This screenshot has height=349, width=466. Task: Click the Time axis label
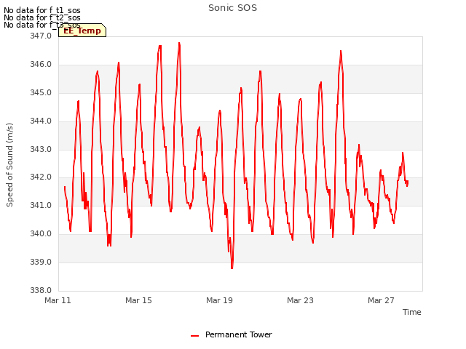coord(411,312)
